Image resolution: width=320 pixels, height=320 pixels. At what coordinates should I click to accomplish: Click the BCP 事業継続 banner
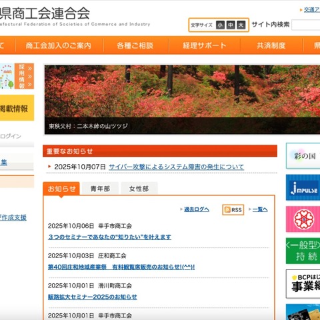click(303, 284)
